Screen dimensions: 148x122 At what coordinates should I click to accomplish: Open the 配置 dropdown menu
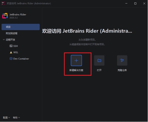click(6, 118)
